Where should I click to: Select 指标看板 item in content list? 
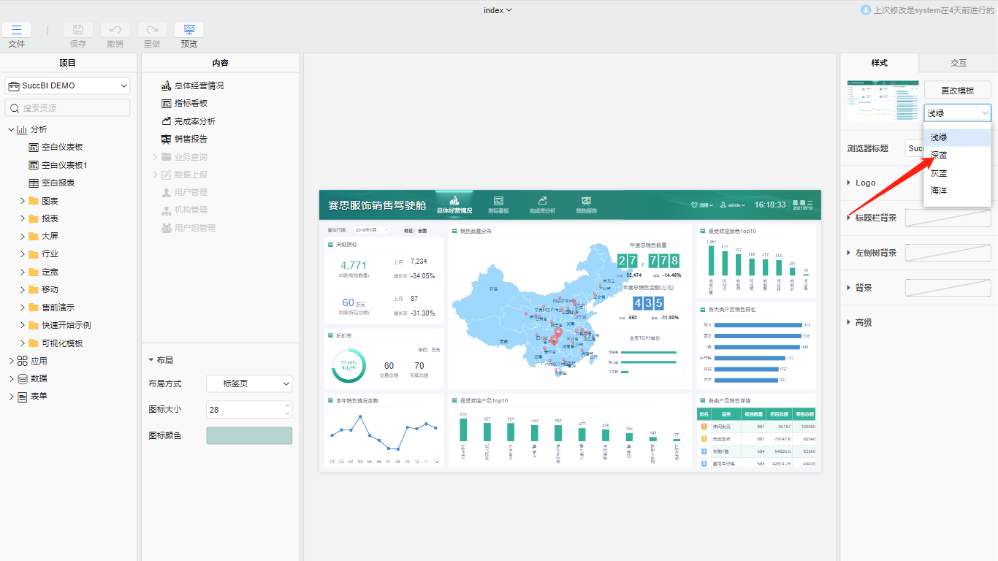pos(191,103)
